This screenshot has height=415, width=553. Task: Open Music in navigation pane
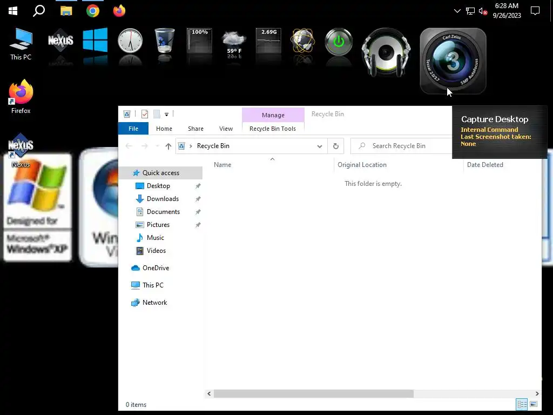155,238
